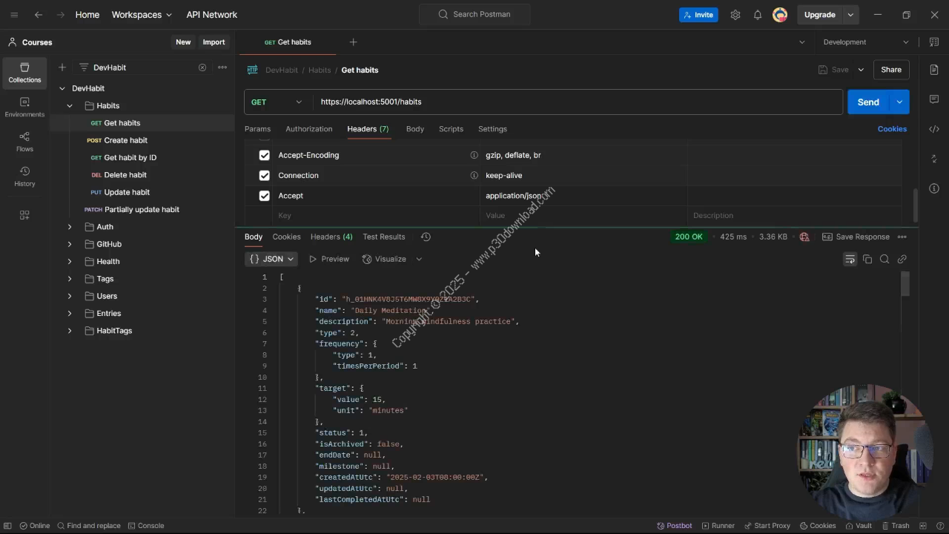
Task: Switch to the Params tab
Action: coord(257,129)
